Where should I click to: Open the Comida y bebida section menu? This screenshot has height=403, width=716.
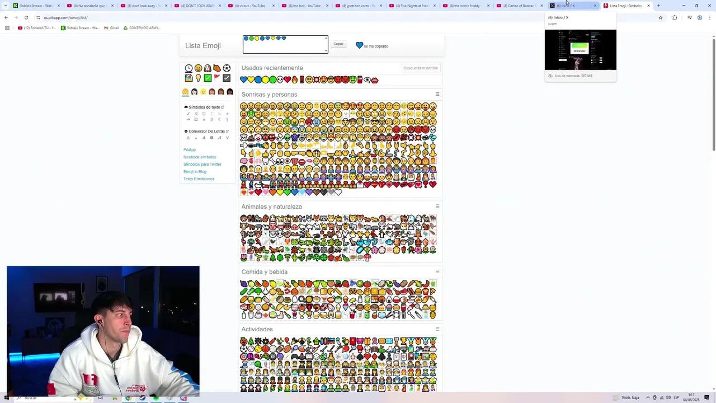[437, 271]
